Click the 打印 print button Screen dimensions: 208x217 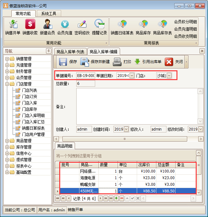tap(122, 62)
